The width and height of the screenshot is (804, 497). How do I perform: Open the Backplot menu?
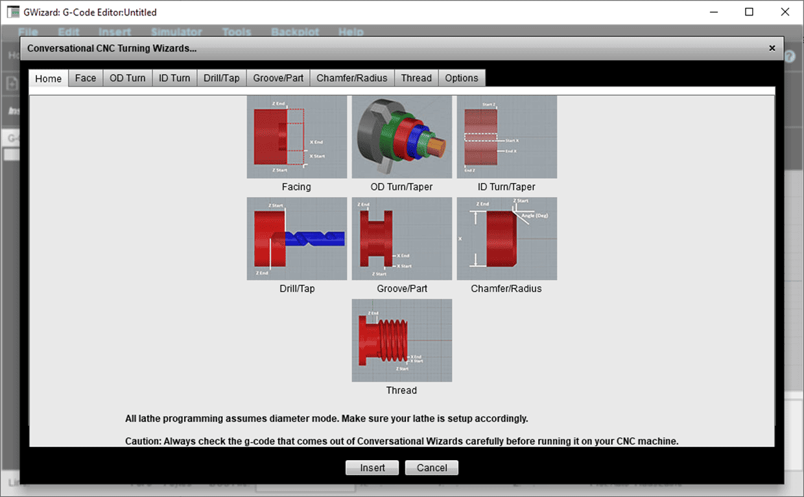pos(295,32)
